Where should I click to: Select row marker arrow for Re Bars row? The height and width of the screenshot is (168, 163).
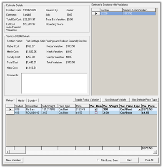[x=10, y=109]
